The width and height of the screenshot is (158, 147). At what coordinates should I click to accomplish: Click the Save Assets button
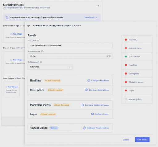click(142, 140)
